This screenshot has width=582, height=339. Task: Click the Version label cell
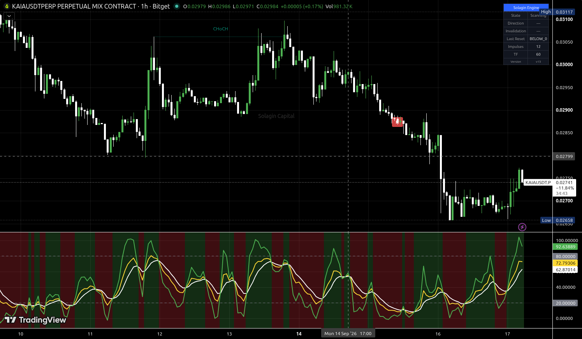click(x=516, y=61)
